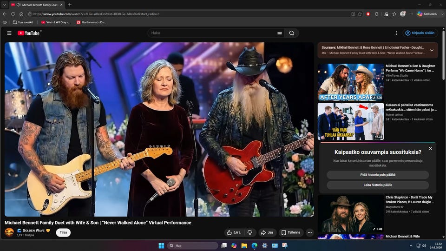
Task: Open the browser profile avatar
Action: pyautogui.click(x=403, y=13)
